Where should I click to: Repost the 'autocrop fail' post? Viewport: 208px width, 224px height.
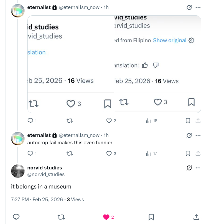click(x=70, y=153)
